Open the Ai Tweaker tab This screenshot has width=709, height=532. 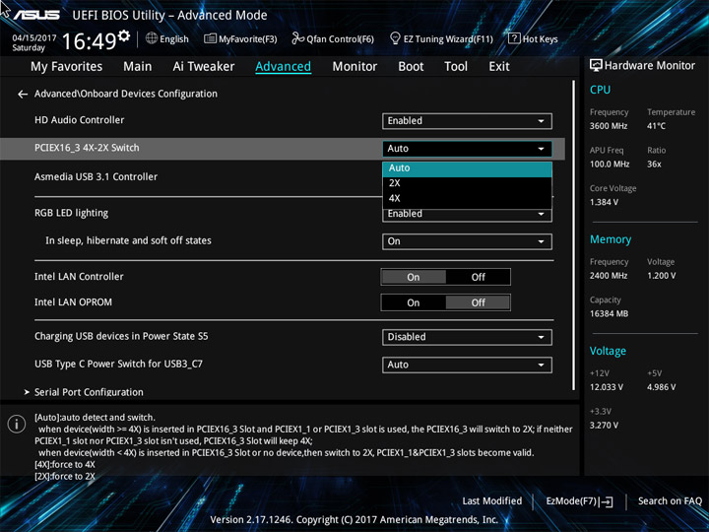204,67
